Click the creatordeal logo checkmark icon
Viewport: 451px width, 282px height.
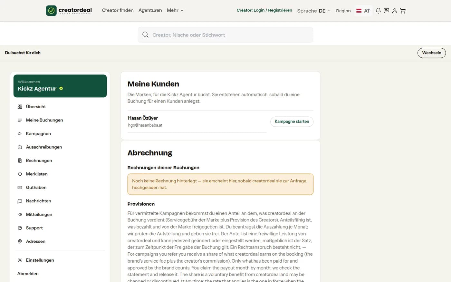(x=51, y=11)
